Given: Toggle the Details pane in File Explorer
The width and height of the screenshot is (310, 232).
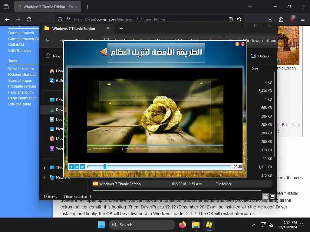Looking at the screenshot, I should (x=260, y=56).
